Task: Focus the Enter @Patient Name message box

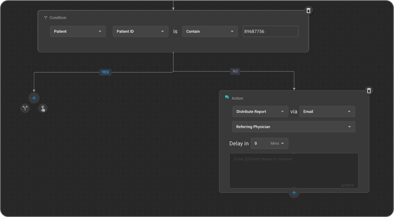Action: [294, 171]
